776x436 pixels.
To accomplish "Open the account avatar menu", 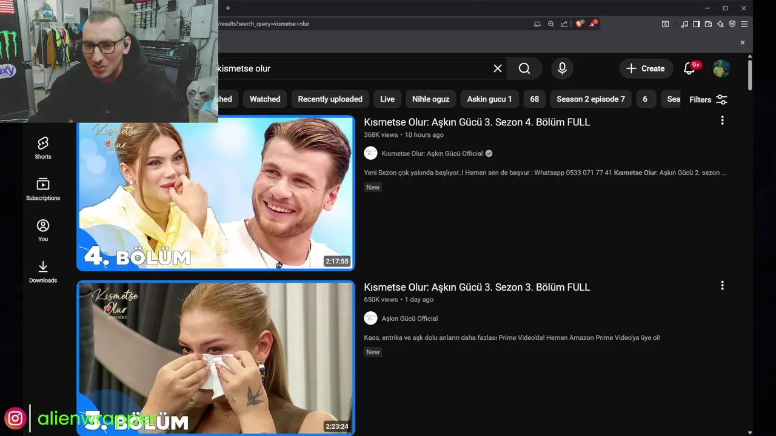I will click(721, 68).
